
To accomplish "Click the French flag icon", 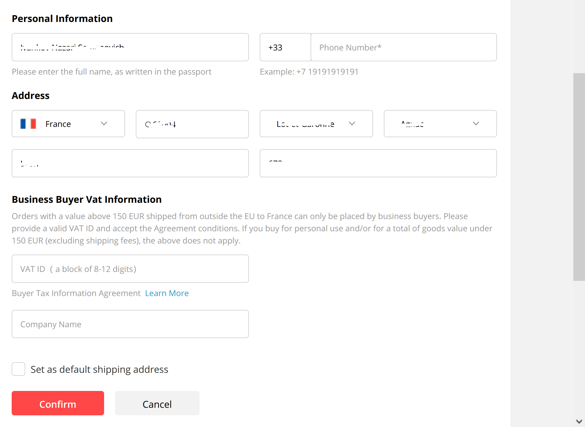I will (x=28, y=124).
